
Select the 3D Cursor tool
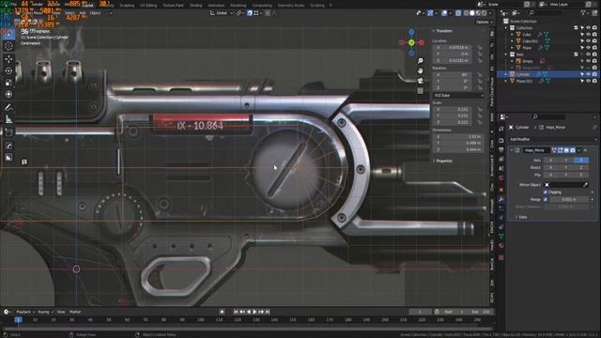[x=8, y=46]
